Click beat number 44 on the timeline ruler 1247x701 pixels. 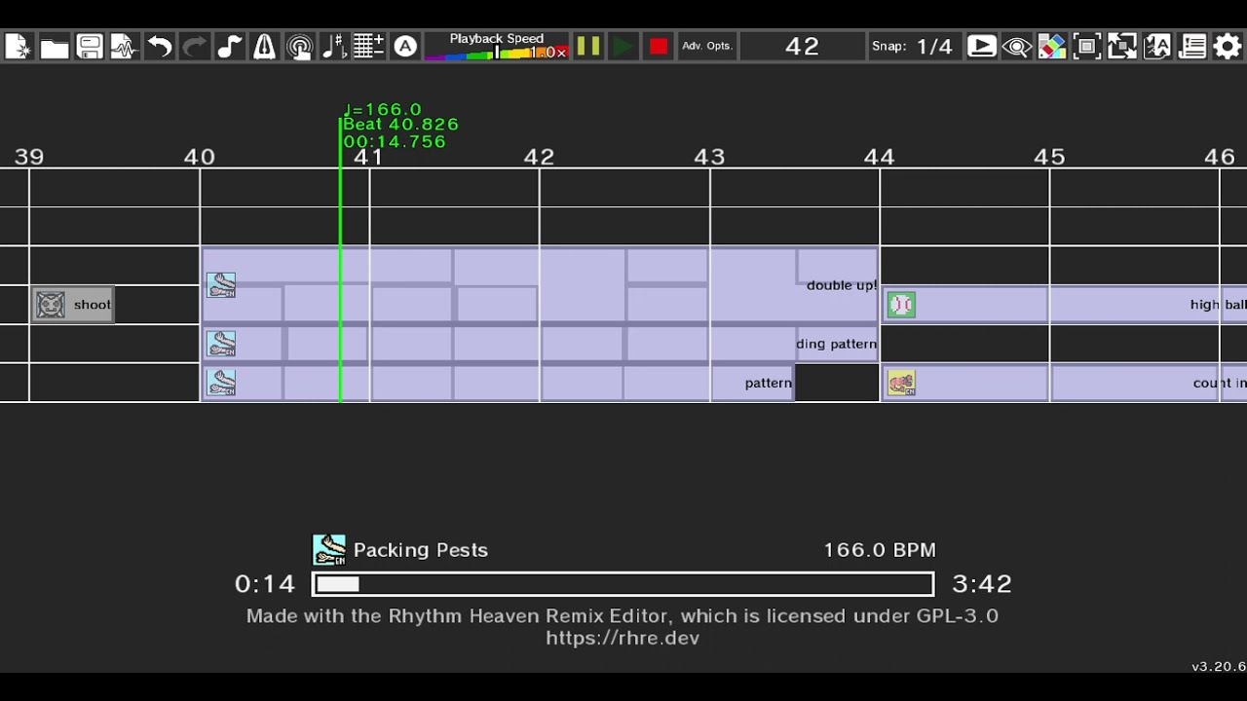click(x=879, y=157)
